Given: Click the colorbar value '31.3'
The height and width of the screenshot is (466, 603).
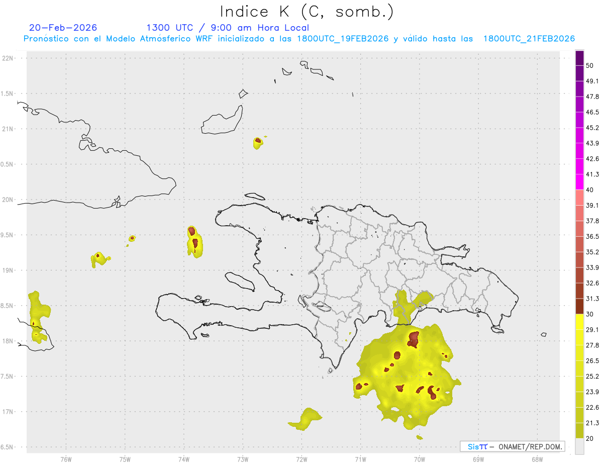Looking at the screenshot, I should tap(592, 299).
